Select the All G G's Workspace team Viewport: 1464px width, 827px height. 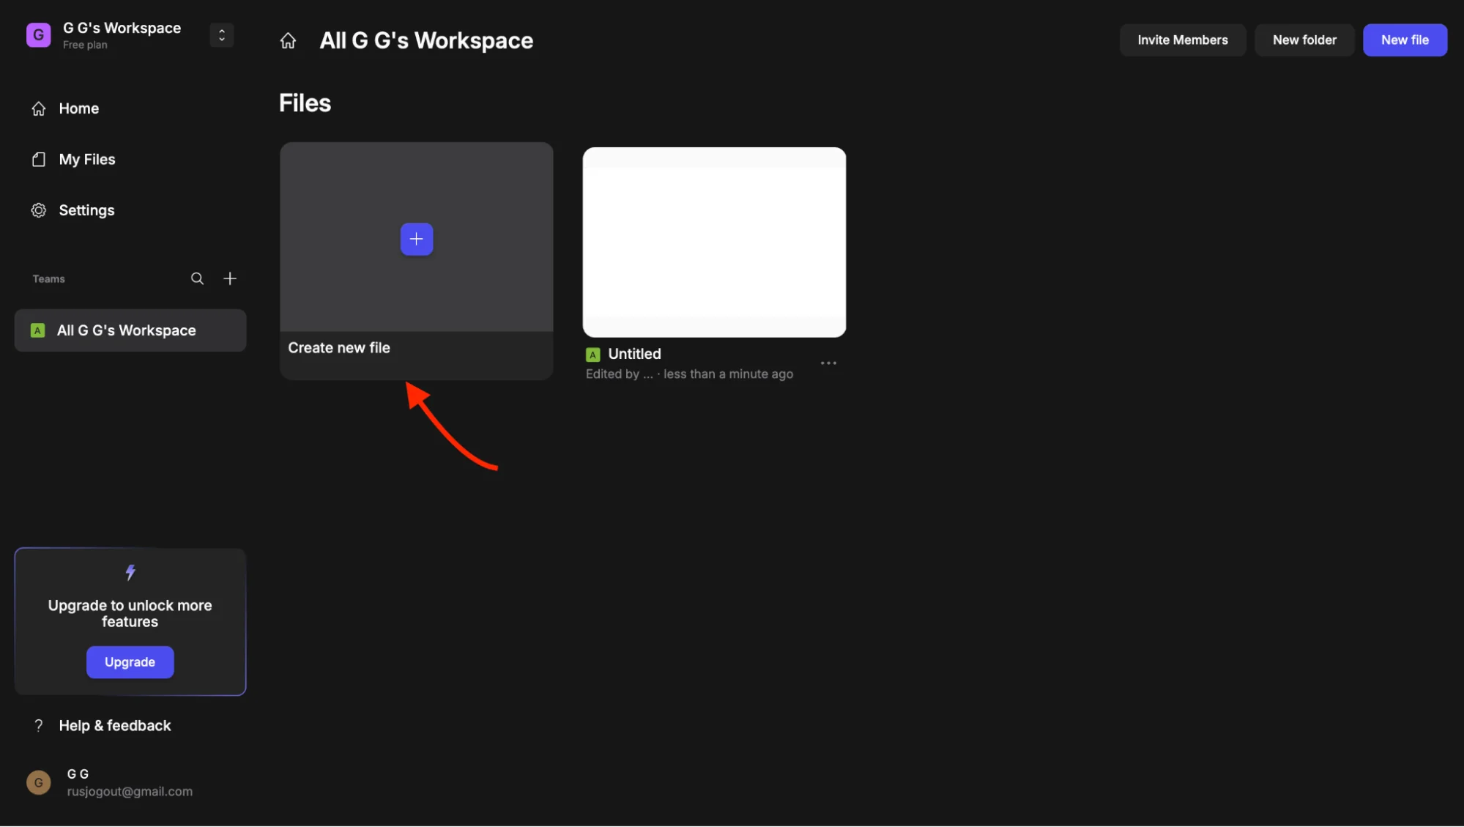tap(130, 330)
